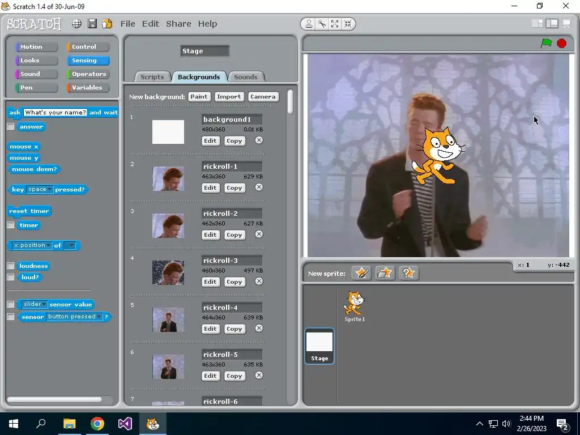Screen dimensions: 580x435
Task: Click the blocks palette horizontal scrollbar
Action: click(x=54, y=399)
